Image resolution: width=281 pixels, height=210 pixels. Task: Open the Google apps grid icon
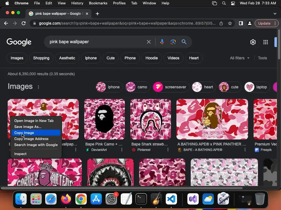click(265, 42)
